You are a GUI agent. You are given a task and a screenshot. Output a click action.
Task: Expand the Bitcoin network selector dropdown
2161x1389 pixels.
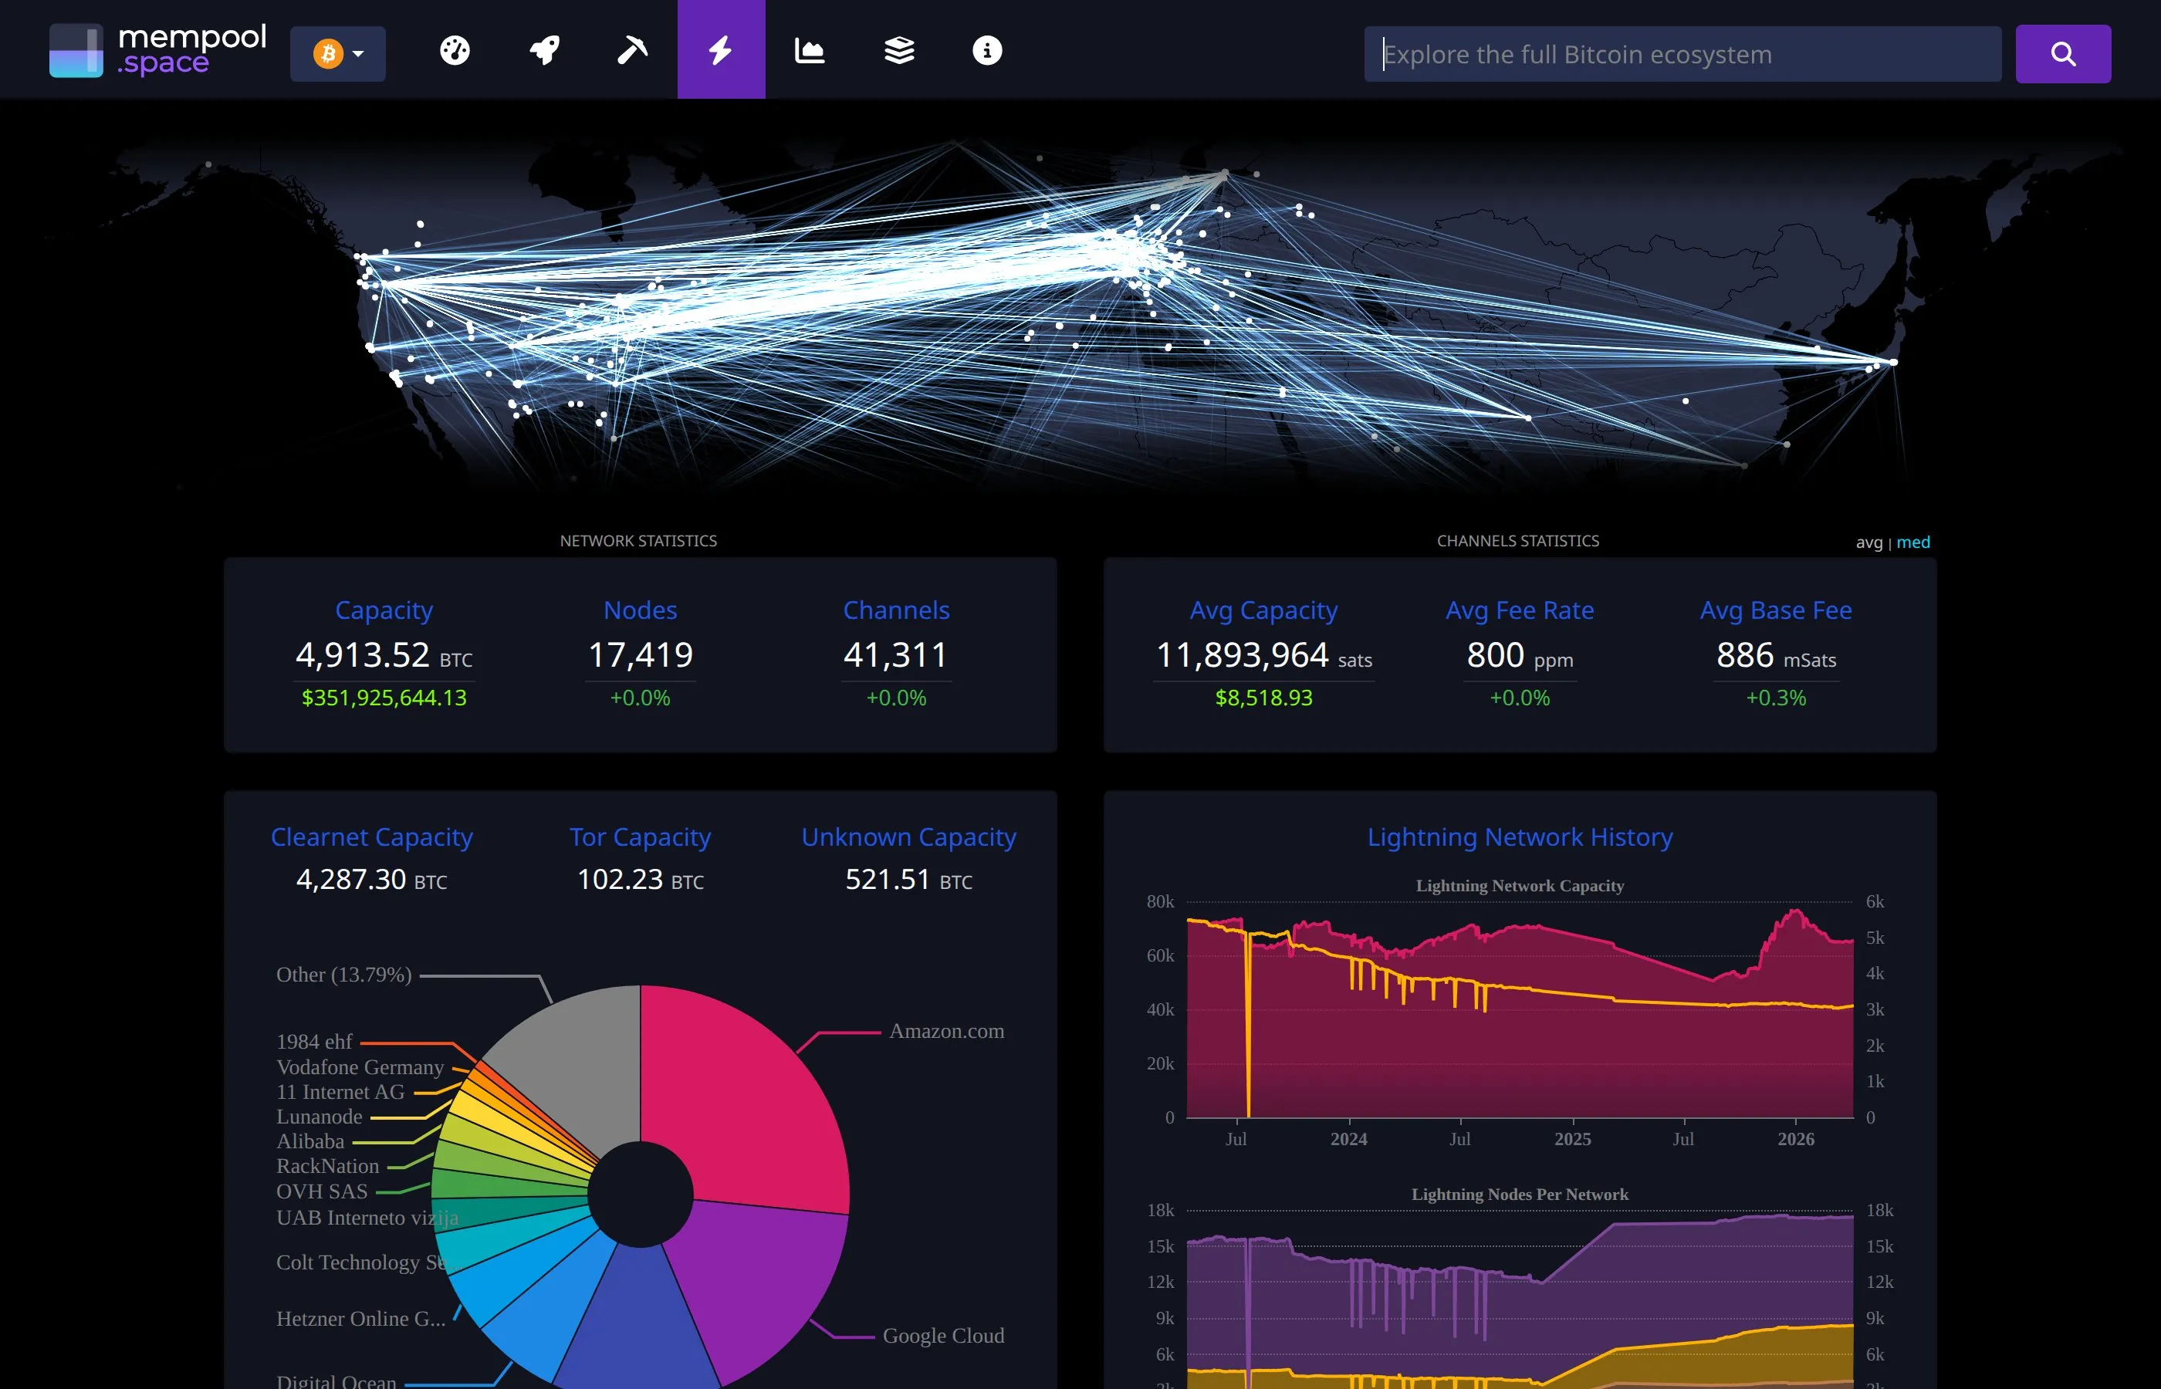click(x=338, y=54)
